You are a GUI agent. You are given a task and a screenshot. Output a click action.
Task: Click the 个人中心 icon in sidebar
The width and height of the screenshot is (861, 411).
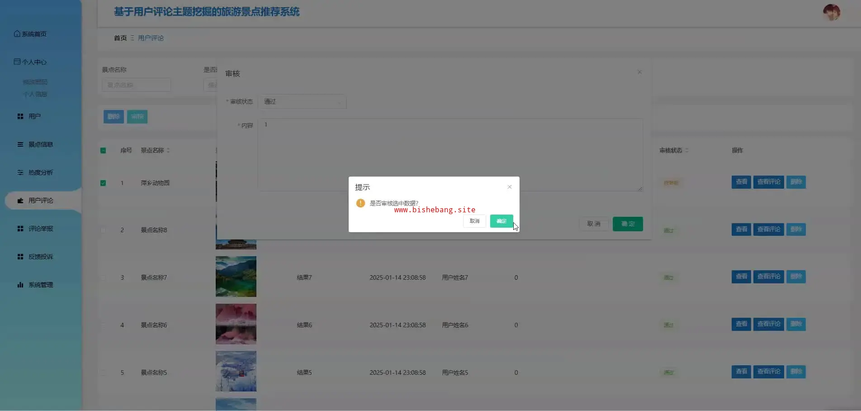17,62
